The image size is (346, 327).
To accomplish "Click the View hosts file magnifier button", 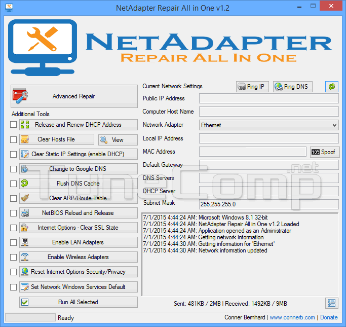I will click(x=118, y=139).
